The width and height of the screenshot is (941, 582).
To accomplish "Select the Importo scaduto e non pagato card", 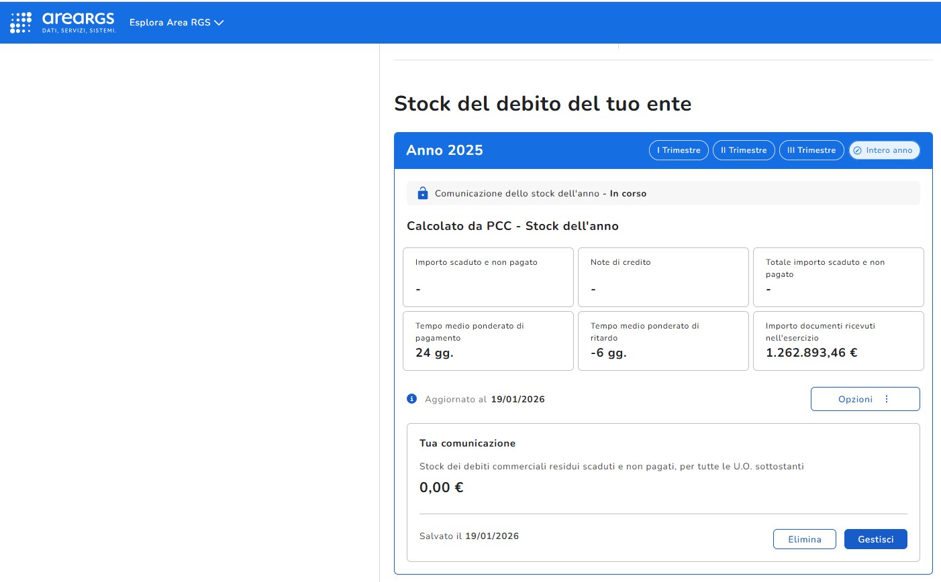I will (x=488, y=277).
